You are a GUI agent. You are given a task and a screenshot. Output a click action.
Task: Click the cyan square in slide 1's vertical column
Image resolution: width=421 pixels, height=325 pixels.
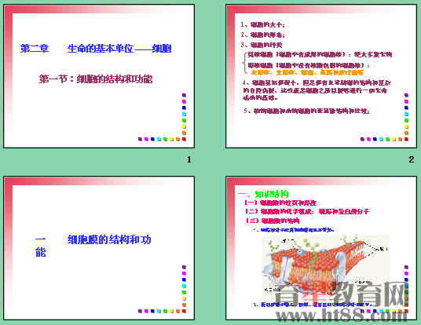pyautogui.click(x=184, y=114)
